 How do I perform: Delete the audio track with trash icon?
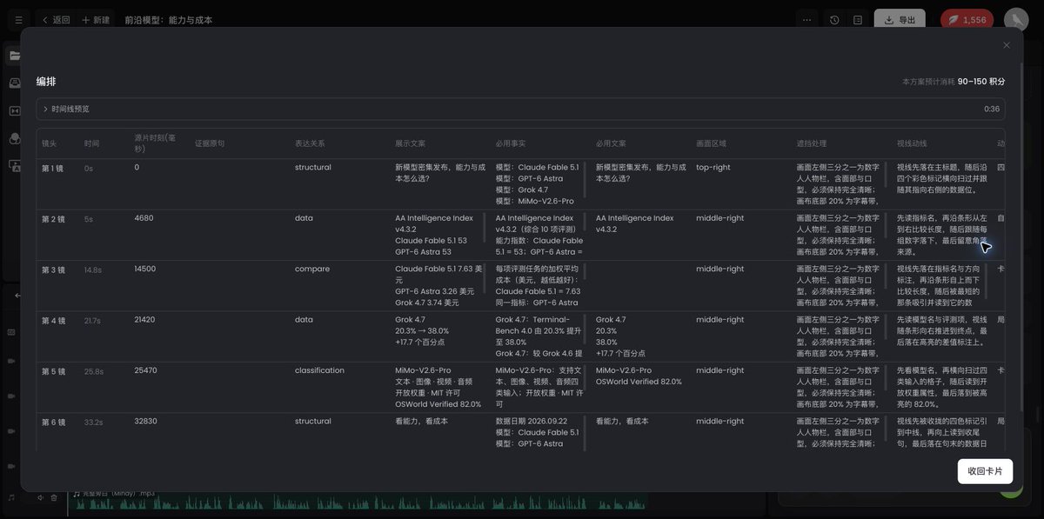tap(54, 497)
